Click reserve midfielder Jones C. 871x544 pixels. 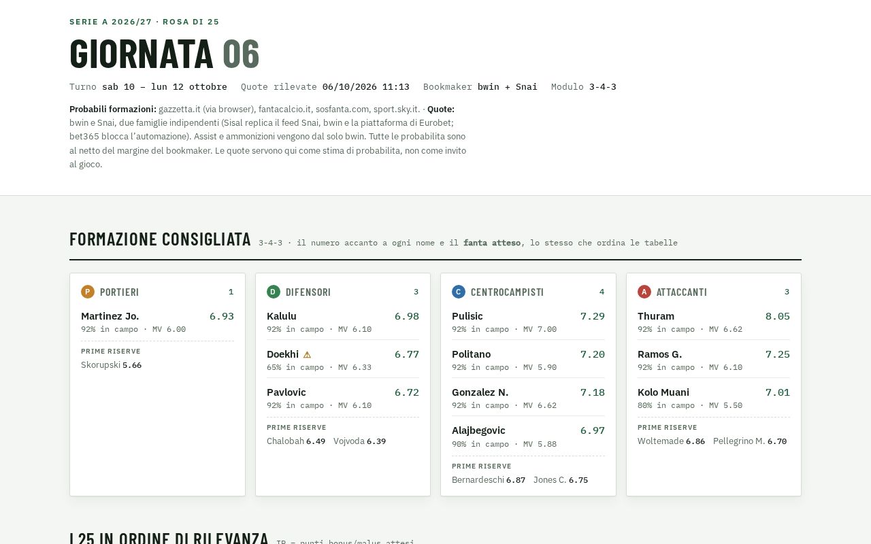[x=550, y=480]
